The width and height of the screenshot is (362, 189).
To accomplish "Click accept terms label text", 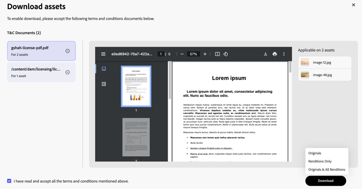I will click(71, 181).
